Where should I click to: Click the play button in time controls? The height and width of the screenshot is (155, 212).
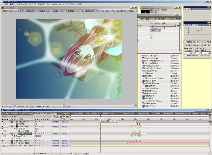[x=192, y=45]
